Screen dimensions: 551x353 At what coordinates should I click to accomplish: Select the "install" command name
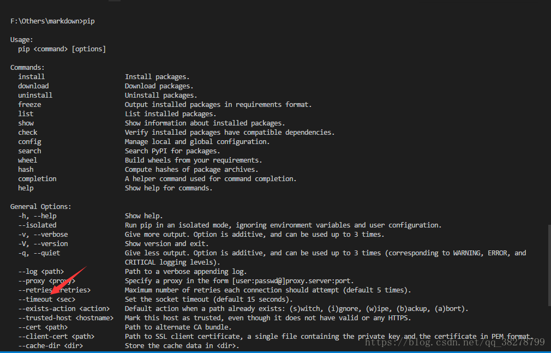click(32, 77)
